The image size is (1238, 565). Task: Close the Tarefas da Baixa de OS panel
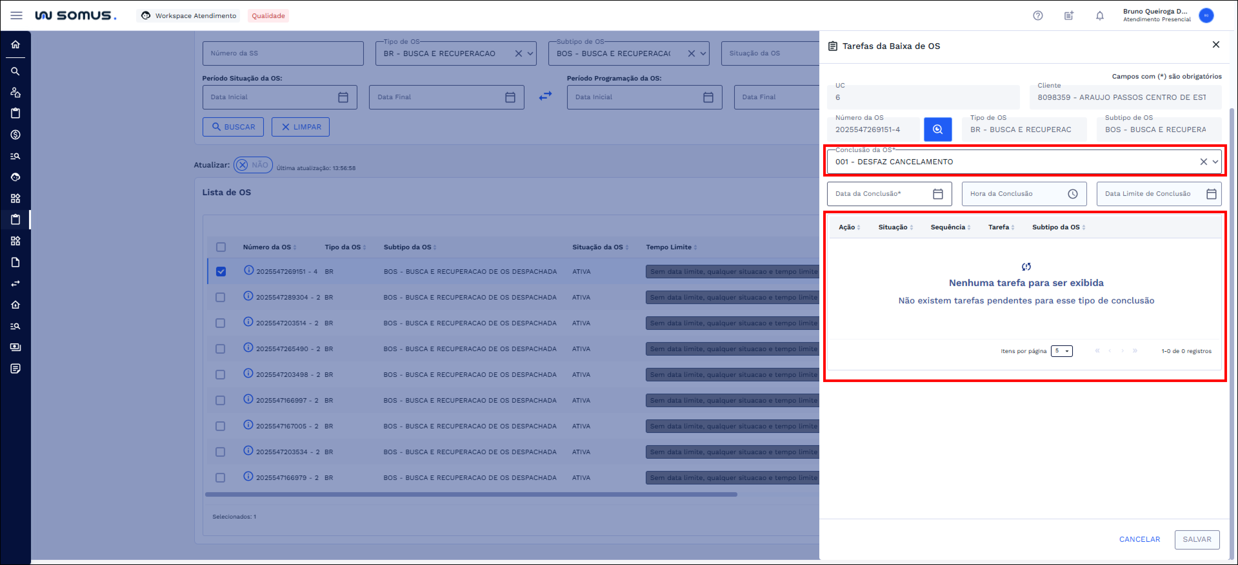click(1216, 45)
